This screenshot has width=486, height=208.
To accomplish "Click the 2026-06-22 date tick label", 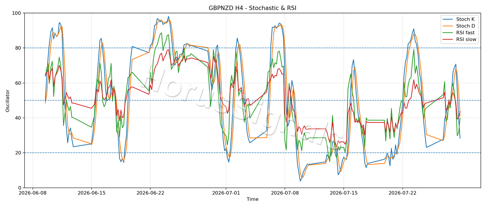I will (150, 193).
